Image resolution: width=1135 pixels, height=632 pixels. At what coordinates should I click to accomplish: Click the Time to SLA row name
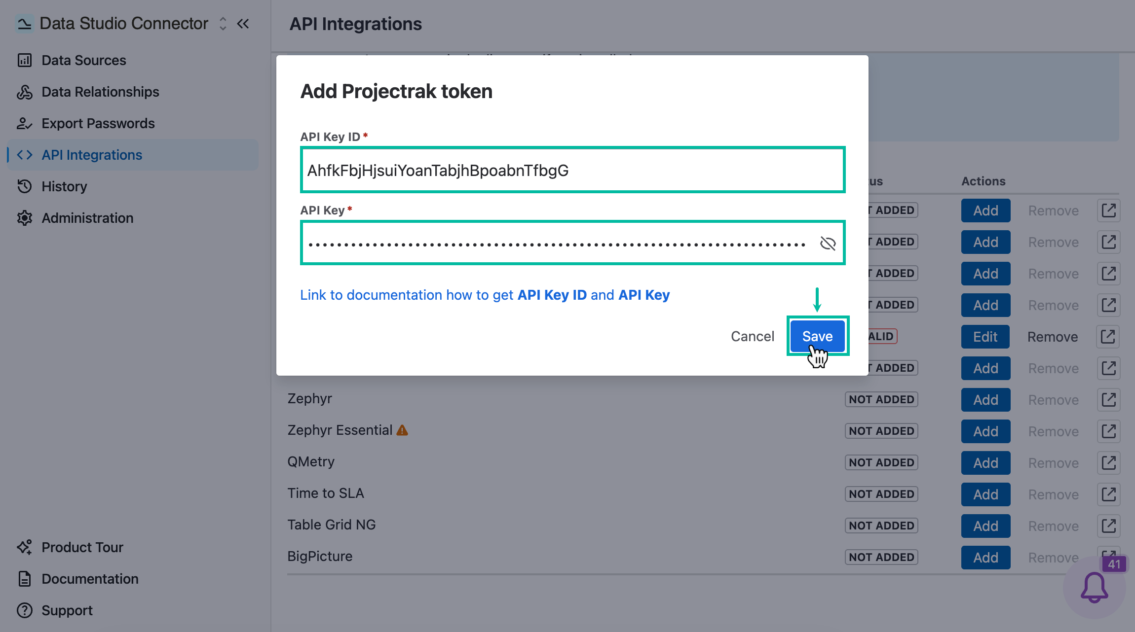tap(326, 493)
